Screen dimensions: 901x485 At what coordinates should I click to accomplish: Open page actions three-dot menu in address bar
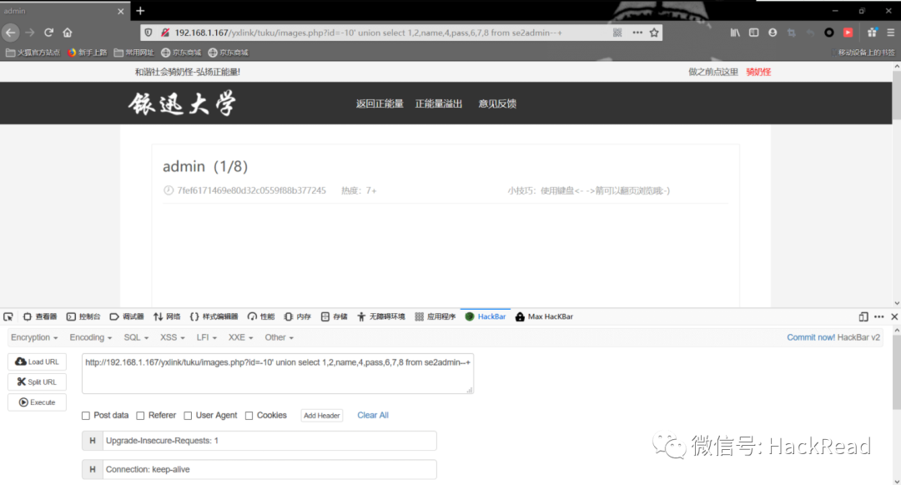tap(637, 33)
